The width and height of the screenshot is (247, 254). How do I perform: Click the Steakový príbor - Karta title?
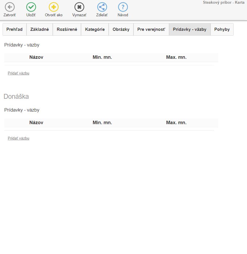click(224, 3)
